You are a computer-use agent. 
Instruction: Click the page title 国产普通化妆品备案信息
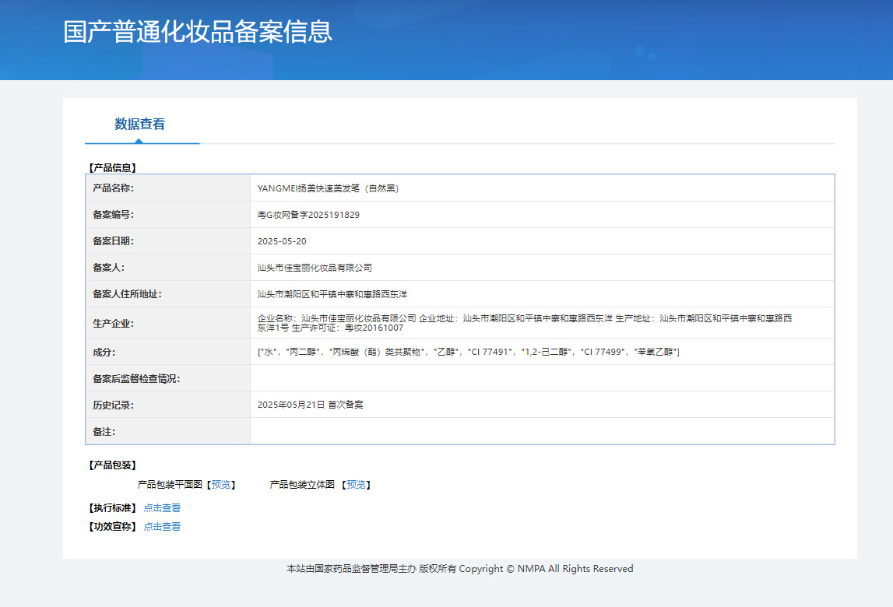(x=198, y=32)
